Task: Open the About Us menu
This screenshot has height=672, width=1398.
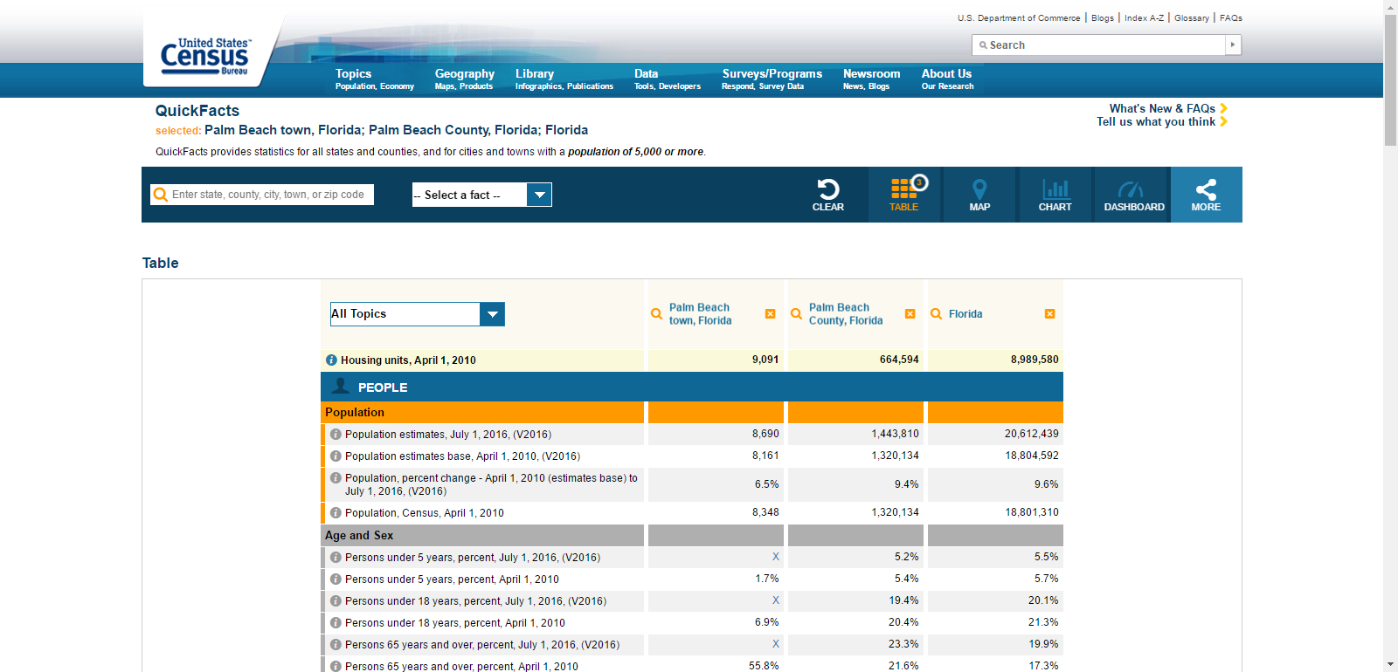Action: click(947, 79)
